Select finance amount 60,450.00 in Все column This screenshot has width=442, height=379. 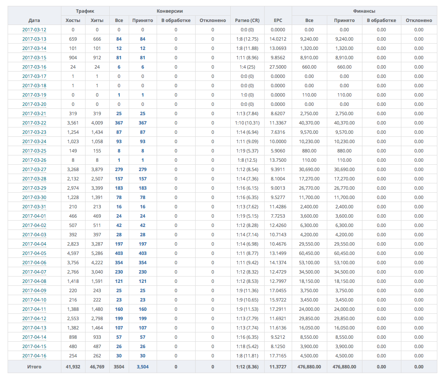(309, 253)
